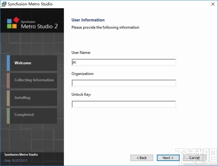
Task: Cancel the installation
Action: click(194, 158)
